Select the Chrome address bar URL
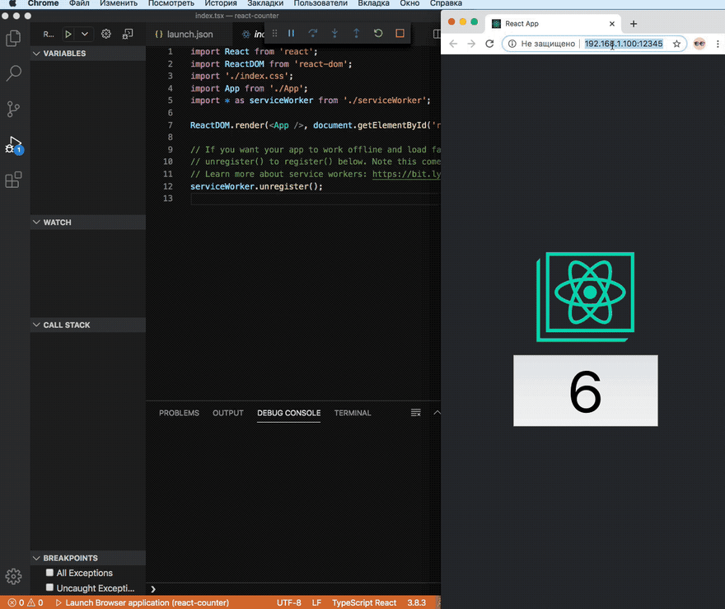 point(624,44)
